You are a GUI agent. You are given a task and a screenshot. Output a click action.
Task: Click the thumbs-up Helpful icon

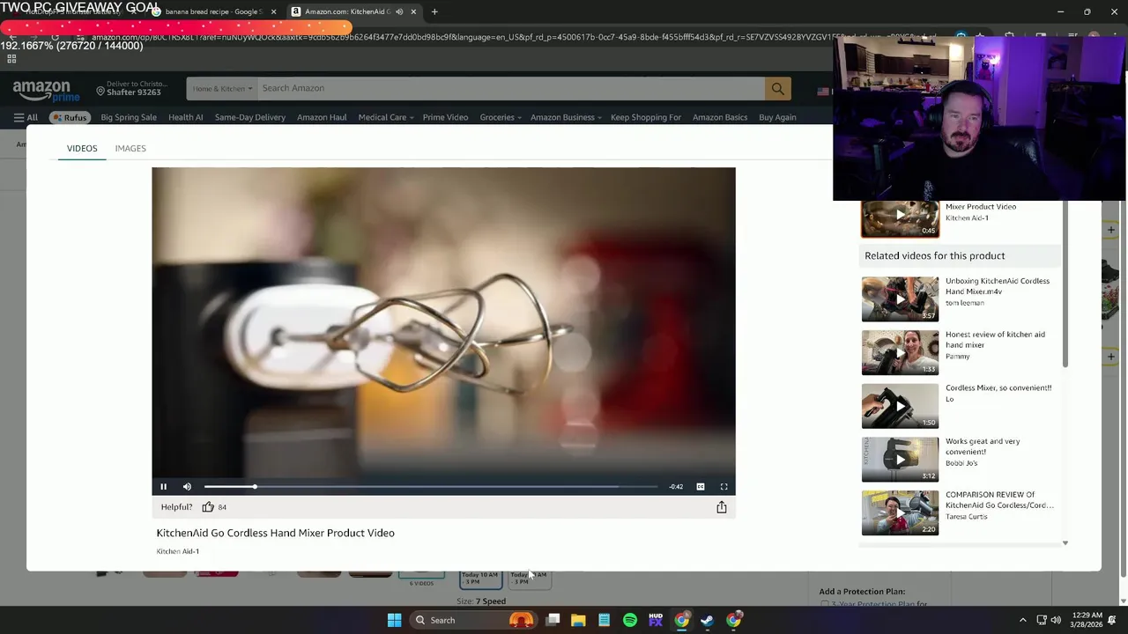[208, 506]
